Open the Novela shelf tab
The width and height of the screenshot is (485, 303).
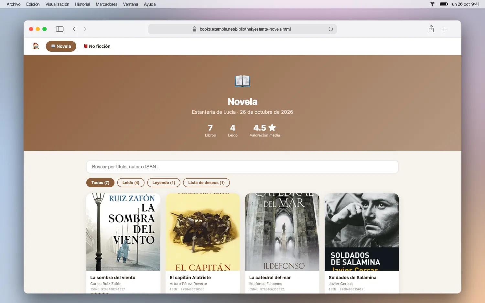[x=61, y=46]
